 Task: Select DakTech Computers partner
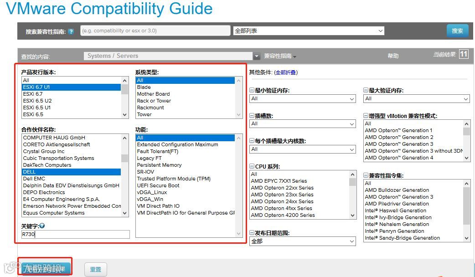(72, 165)
